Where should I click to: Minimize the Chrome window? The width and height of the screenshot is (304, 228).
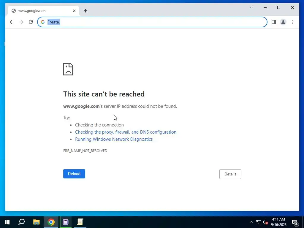265,7
